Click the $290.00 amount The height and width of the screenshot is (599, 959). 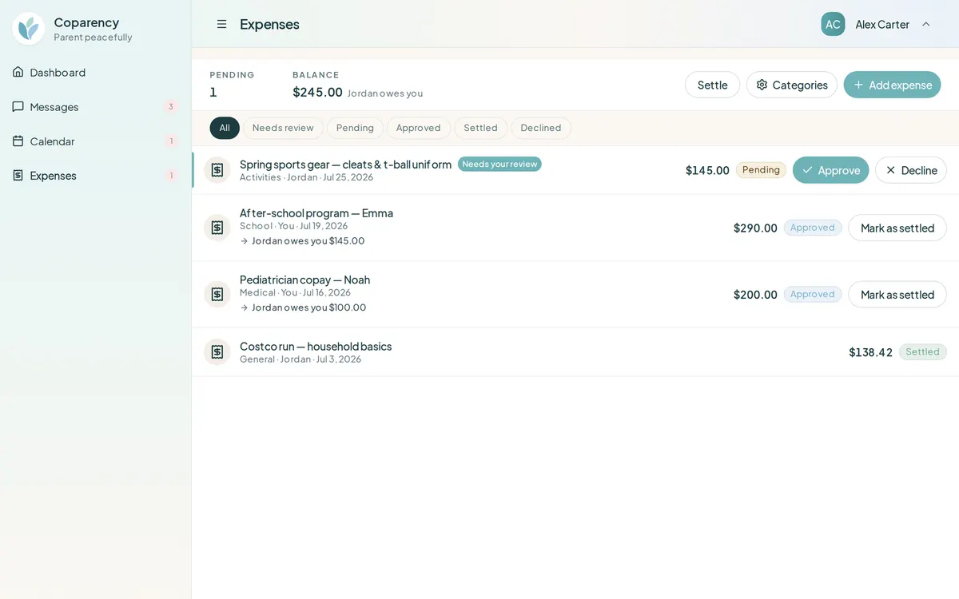[x=755, y=228]
